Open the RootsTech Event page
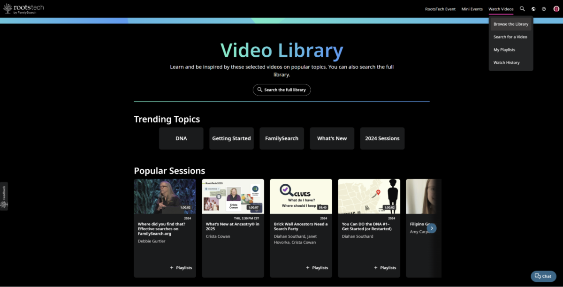 tap(440, 8)
